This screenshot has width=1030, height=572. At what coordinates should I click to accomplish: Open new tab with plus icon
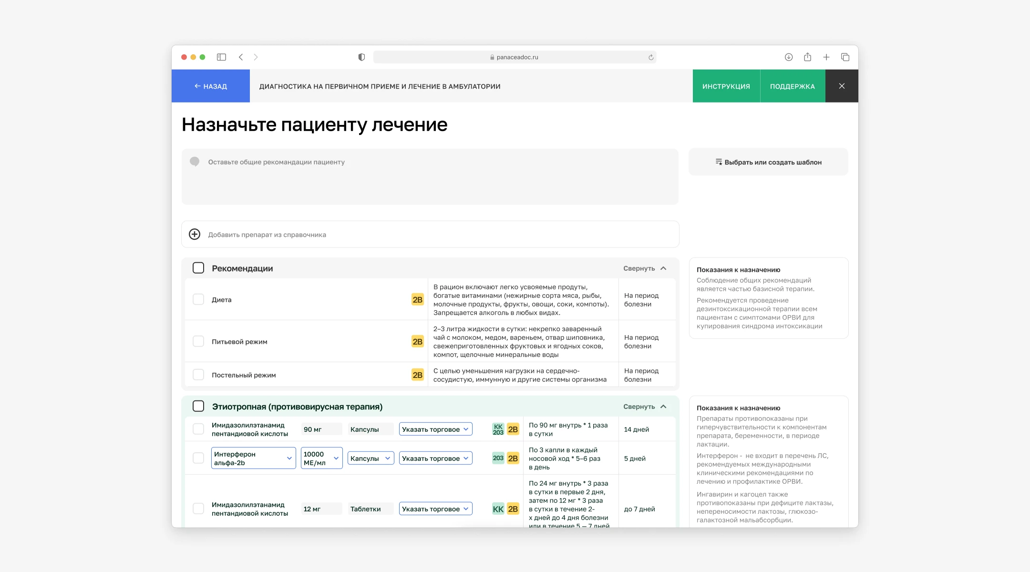[826, 57]
